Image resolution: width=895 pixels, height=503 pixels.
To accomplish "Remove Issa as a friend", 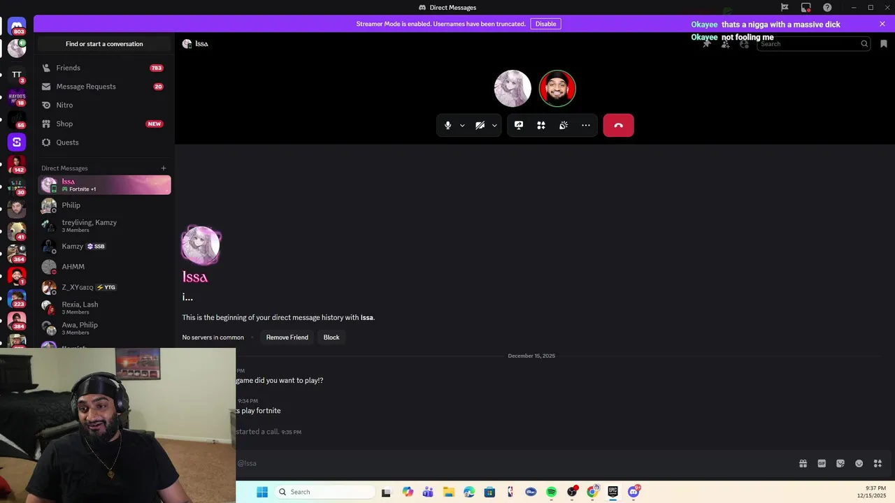I will coord(287,337).
